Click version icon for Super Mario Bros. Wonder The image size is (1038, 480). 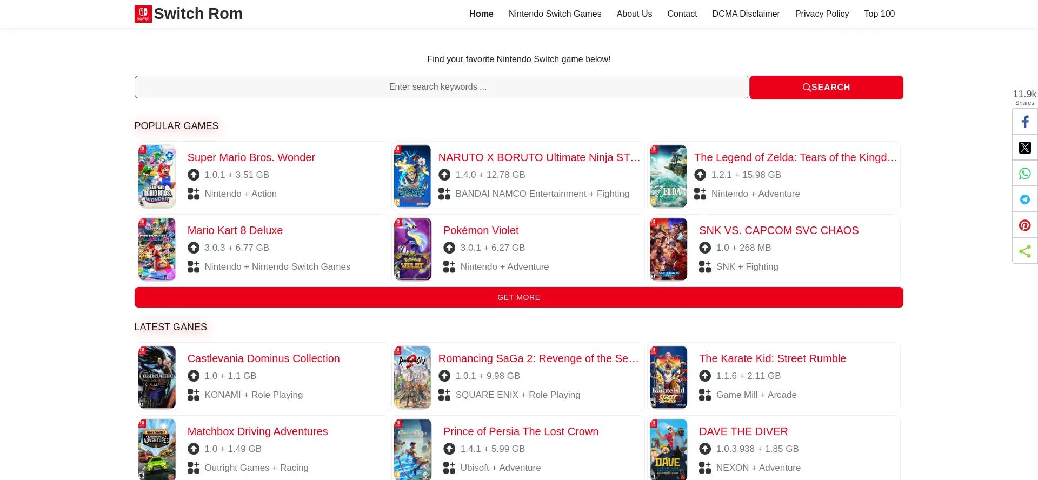pos(194,175)
